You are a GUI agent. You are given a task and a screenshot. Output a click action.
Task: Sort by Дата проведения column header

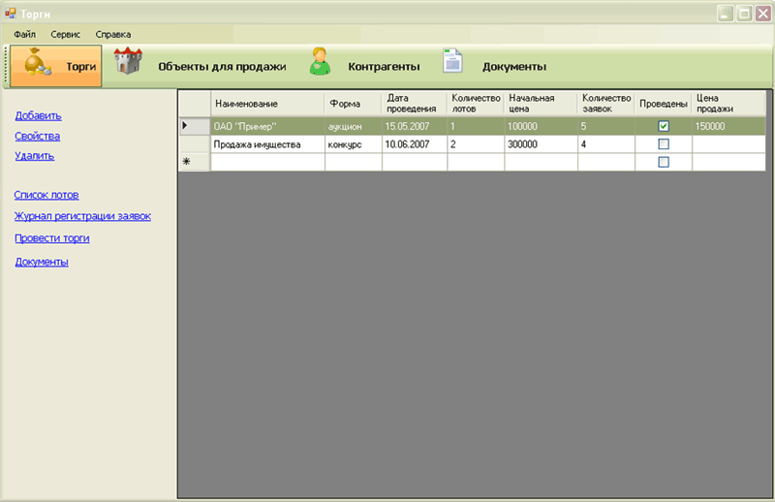click(x=415, y=104)
